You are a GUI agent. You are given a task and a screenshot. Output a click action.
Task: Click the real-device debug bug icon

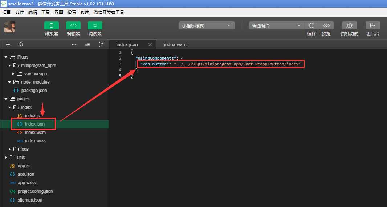pos(349,25)
